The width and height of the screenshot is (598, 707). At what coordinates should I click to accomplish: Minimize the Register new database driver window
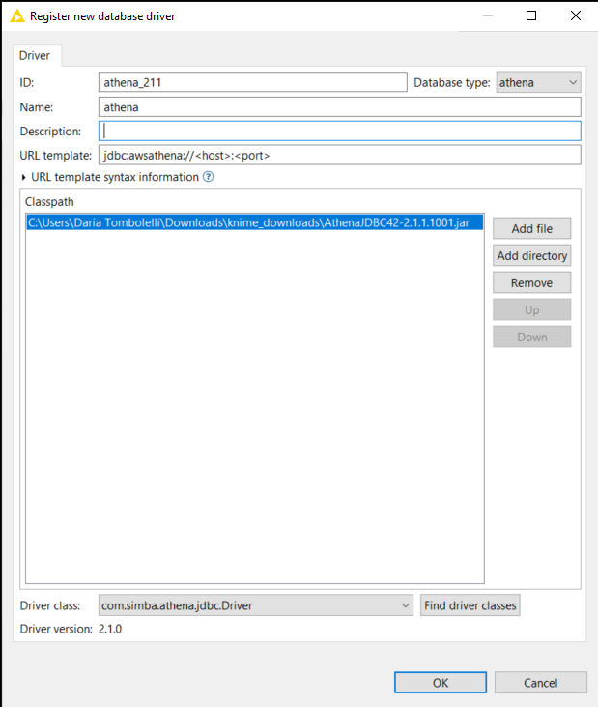(x=487, y=16)
